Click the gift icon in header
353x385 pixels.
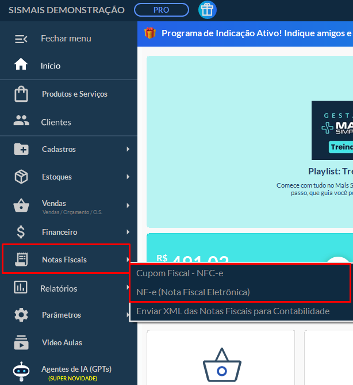[207, 10]
